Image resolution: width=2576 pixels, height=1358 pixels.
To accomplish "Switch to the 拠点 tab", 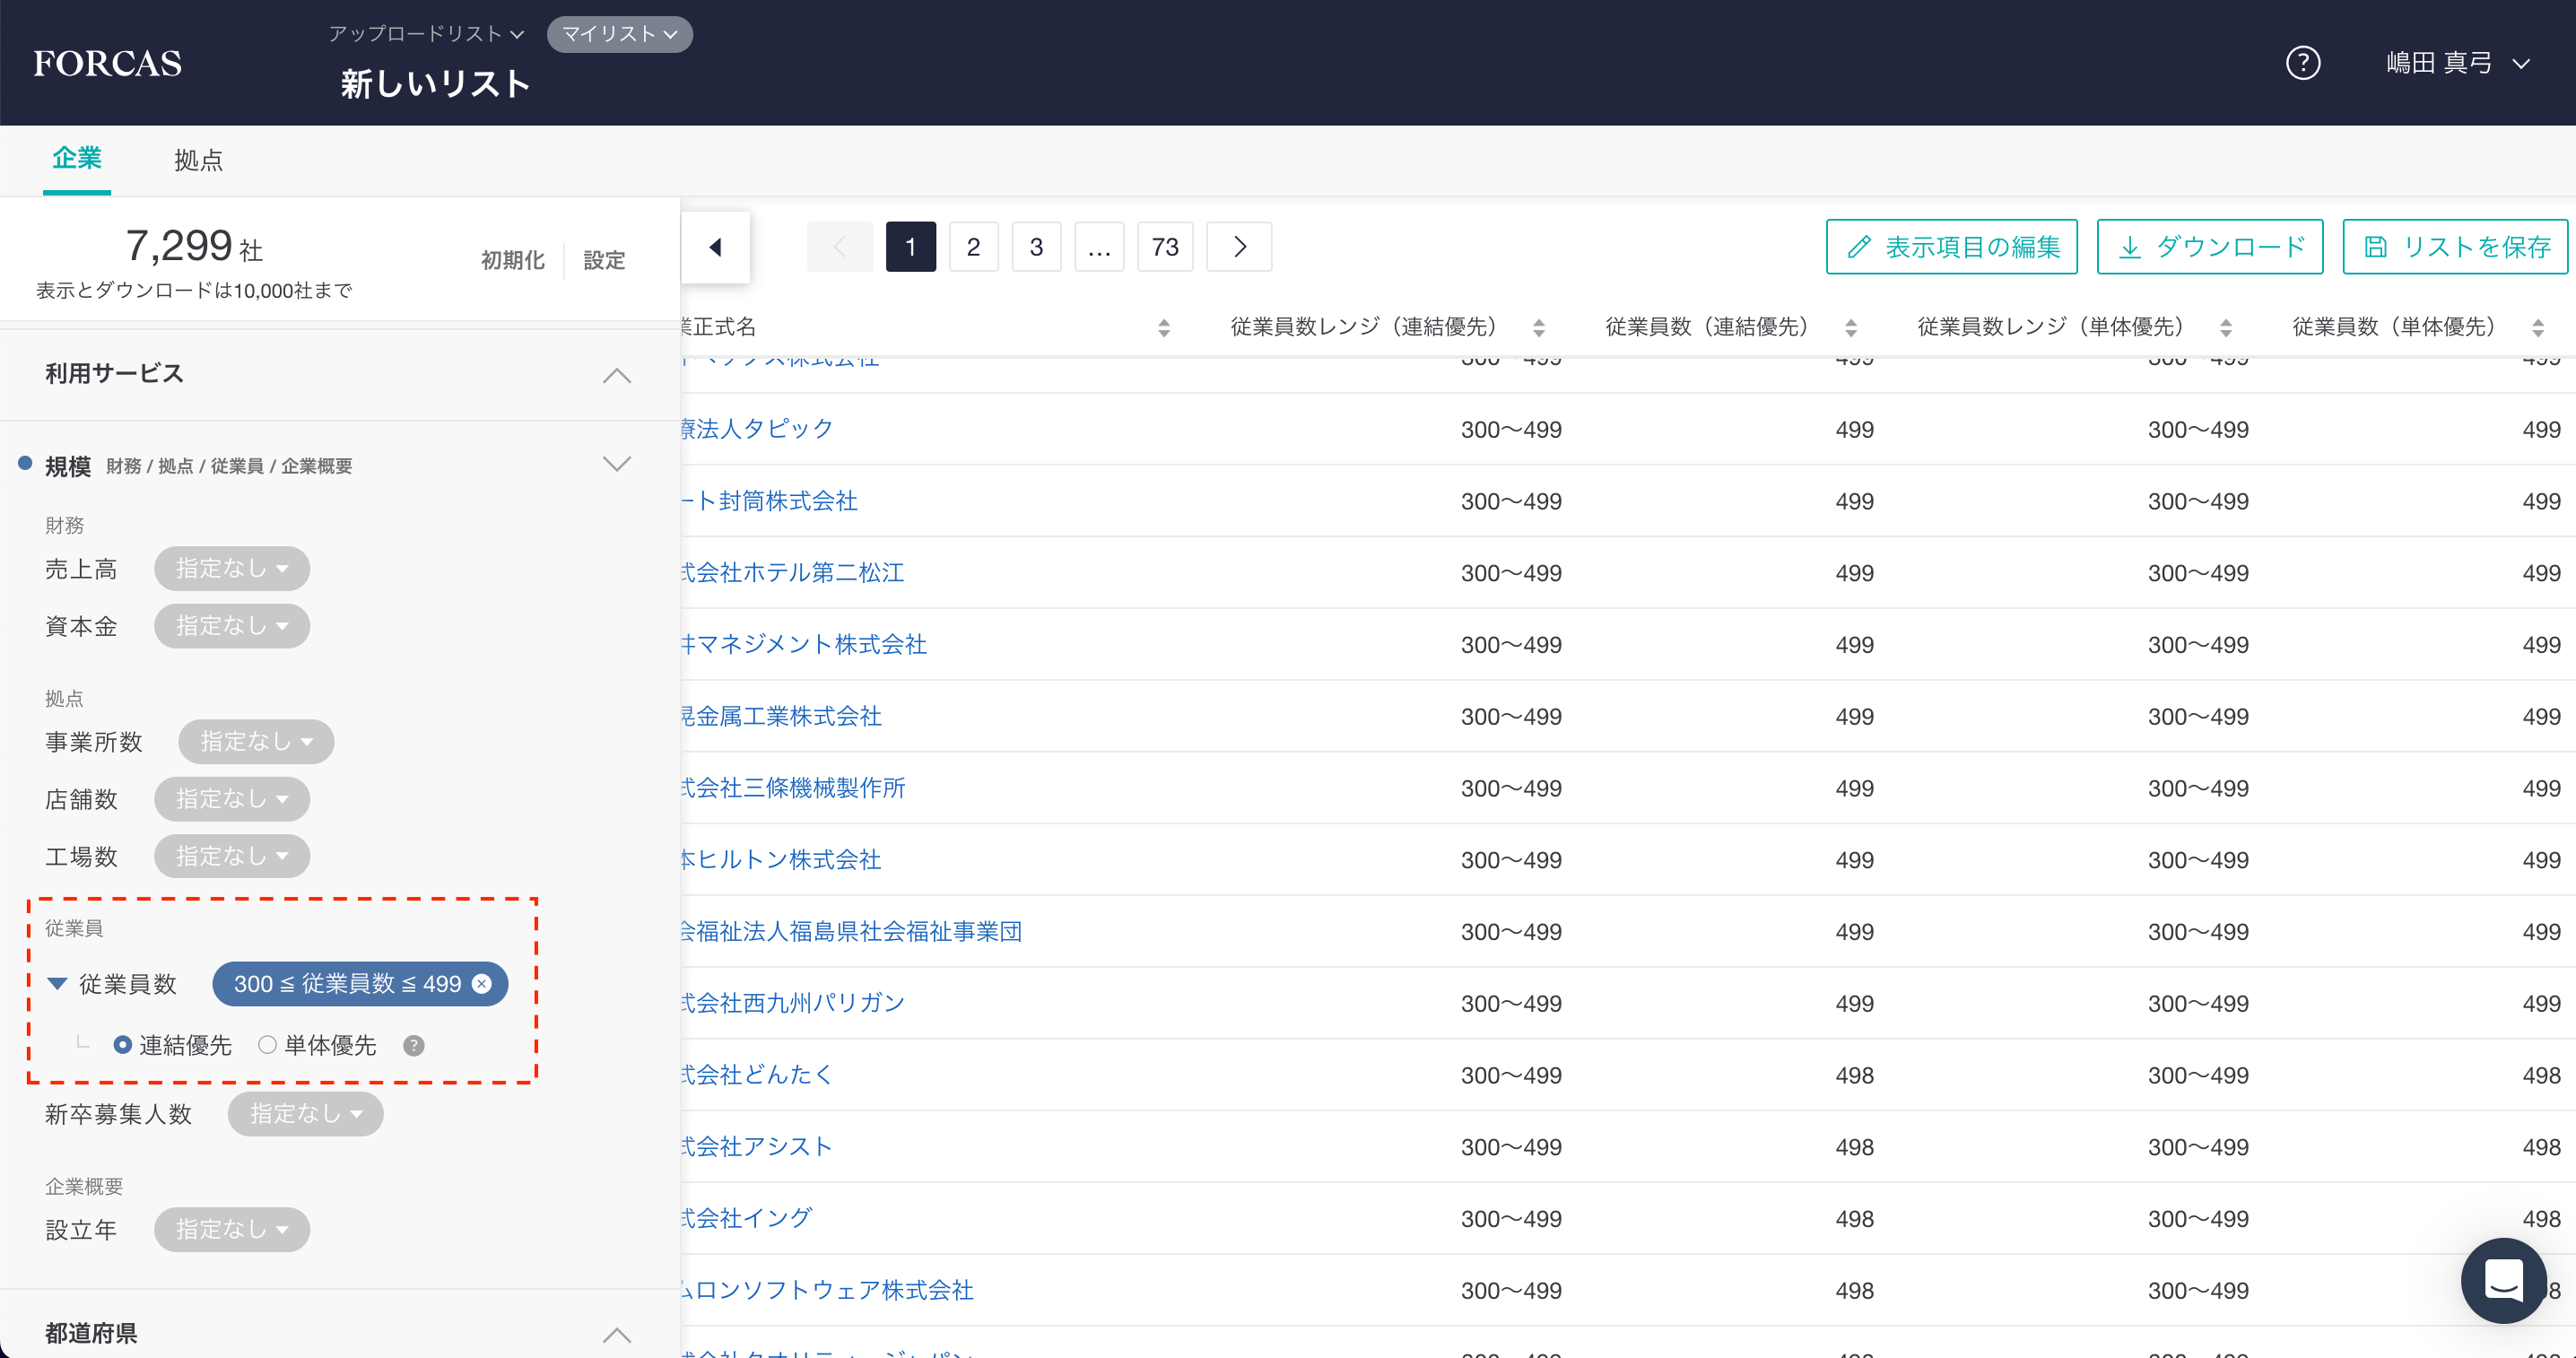I will [x=198, y=160].
